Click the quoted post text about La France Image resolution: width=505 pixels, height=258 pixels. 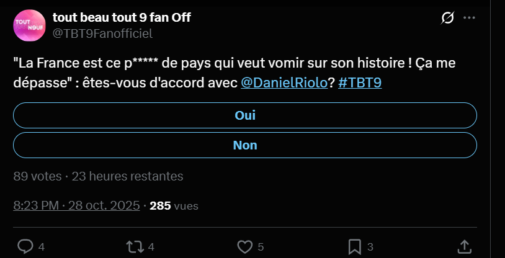pyautogui.click(x=235, y=73)
